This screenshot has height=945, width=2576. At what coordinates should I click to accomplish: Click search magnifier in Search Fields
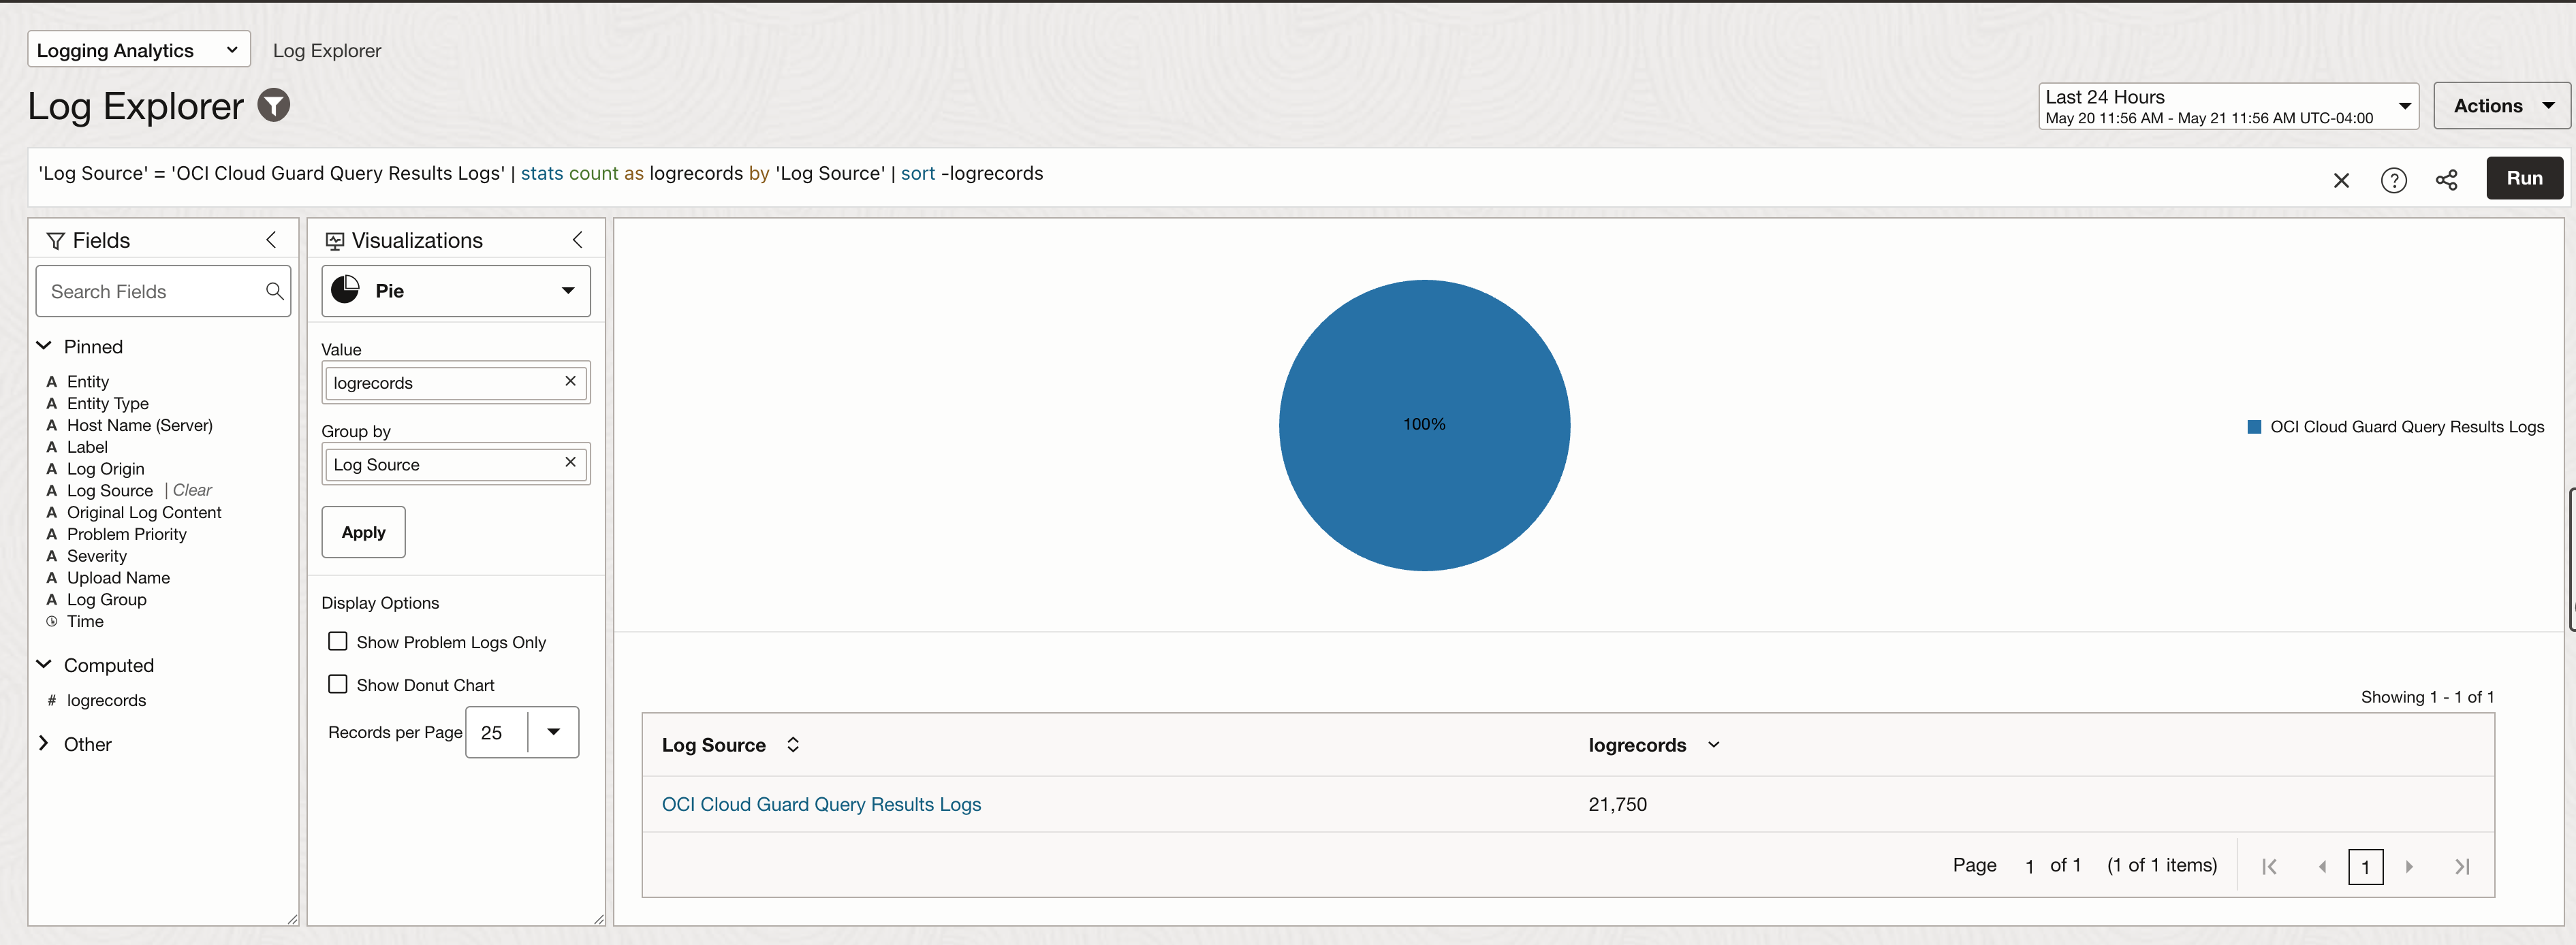274,291
